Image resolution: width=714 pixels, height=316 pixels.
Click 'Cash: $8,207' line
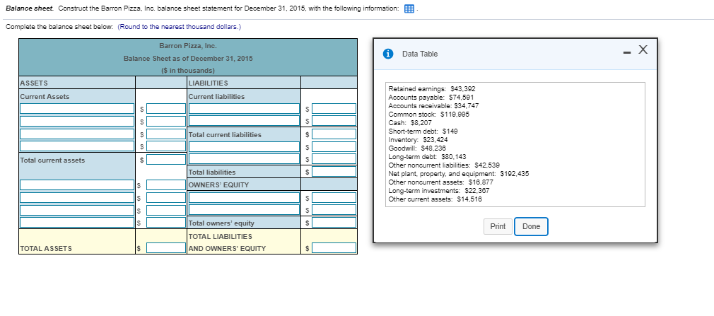point(410,122)
